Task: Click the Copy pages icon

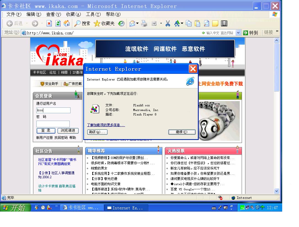Action: coord(188,23)
